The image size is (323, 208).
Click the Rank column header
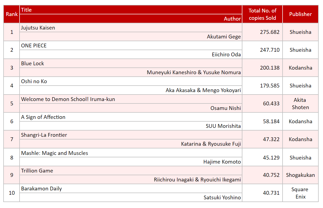coord(11,14)
